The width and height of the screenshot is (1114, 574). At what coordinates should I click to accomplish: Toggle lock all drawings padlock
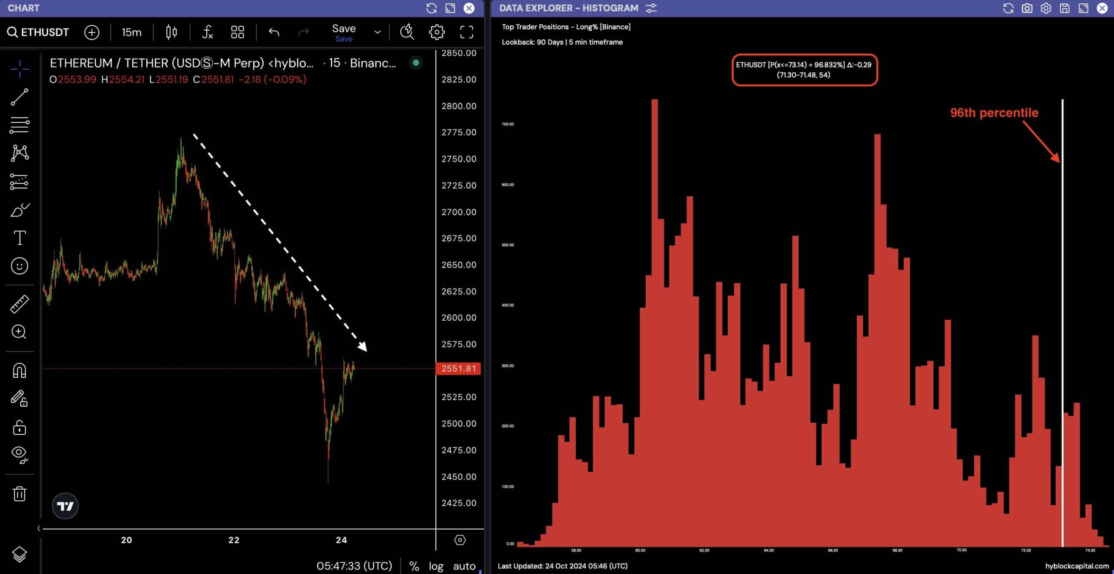coord(19,427)
